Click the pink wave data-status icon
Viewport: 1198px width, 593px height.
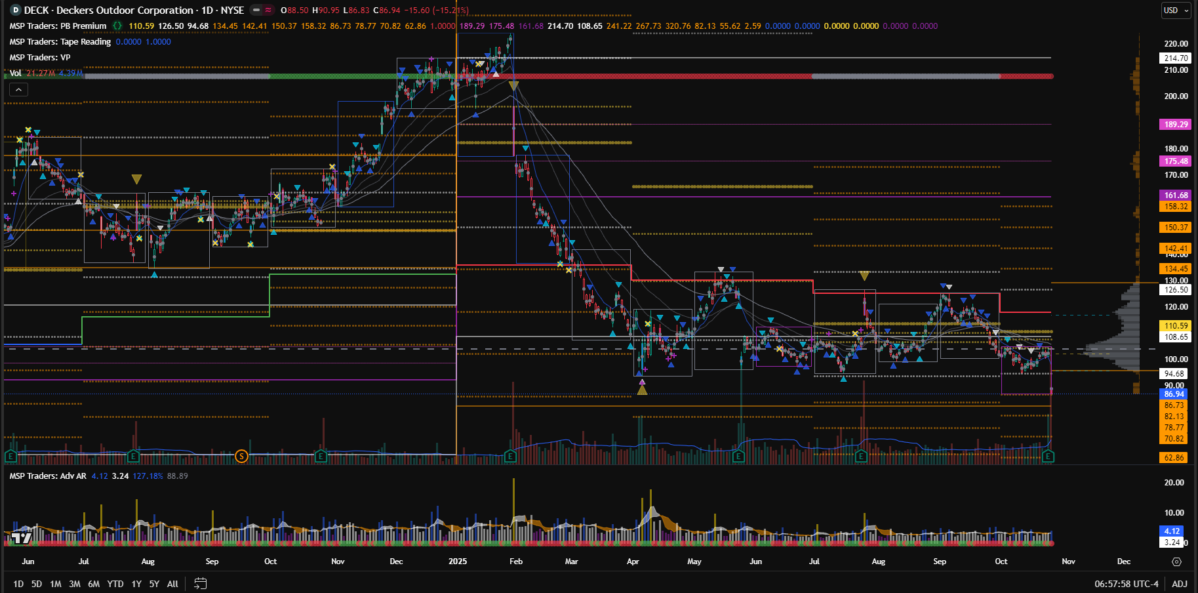coord(269,10)
